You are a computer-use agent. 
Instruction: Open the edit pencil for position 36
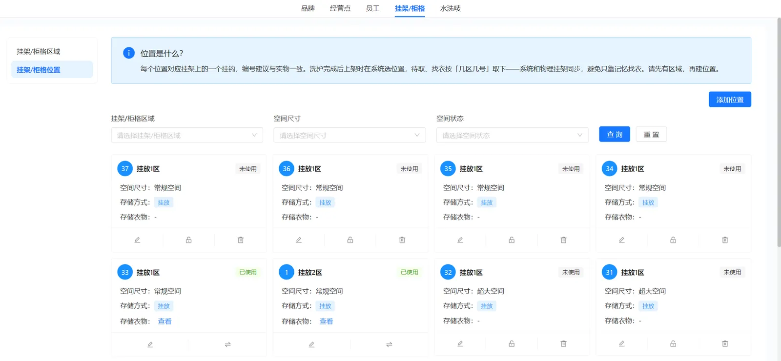point(299,240)
